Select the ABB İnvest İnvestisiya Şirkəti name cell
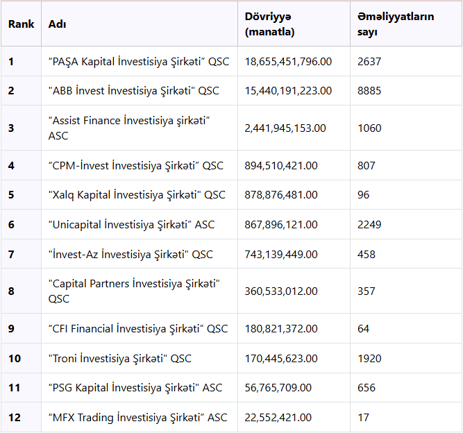 [134, 91]
